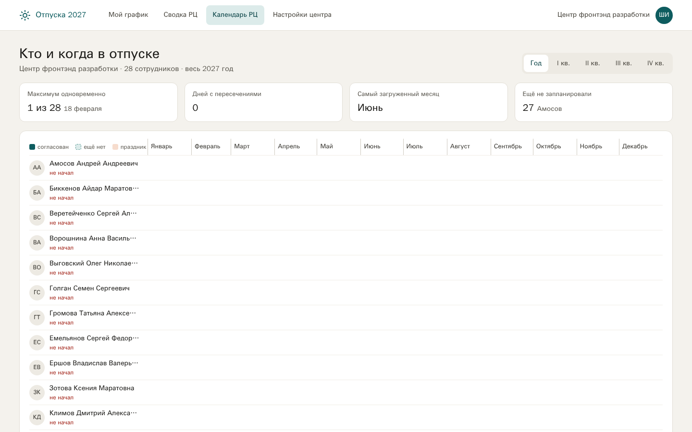Select the Календарь РЦ tab
692x432 pixels.
point(235,15)
